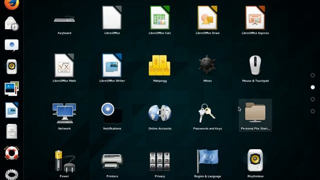Open the Network settings
Viewport: 320px width, 180px height.
point(64,113)
